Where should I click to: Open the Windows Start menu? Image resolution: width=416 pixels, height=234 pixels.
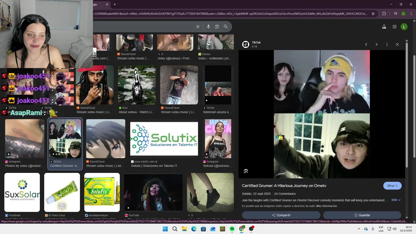[165, 229]
